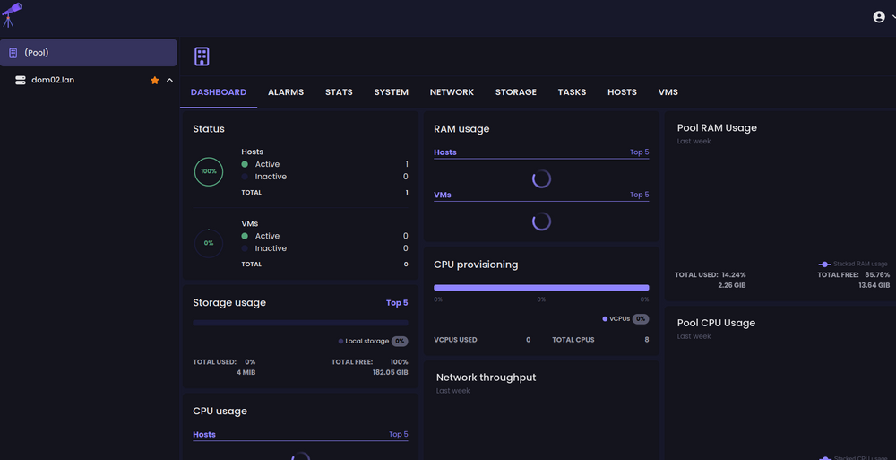Click Top 5 beside RAM usage VMs
896x460 pixels.
tap(639, 195)
